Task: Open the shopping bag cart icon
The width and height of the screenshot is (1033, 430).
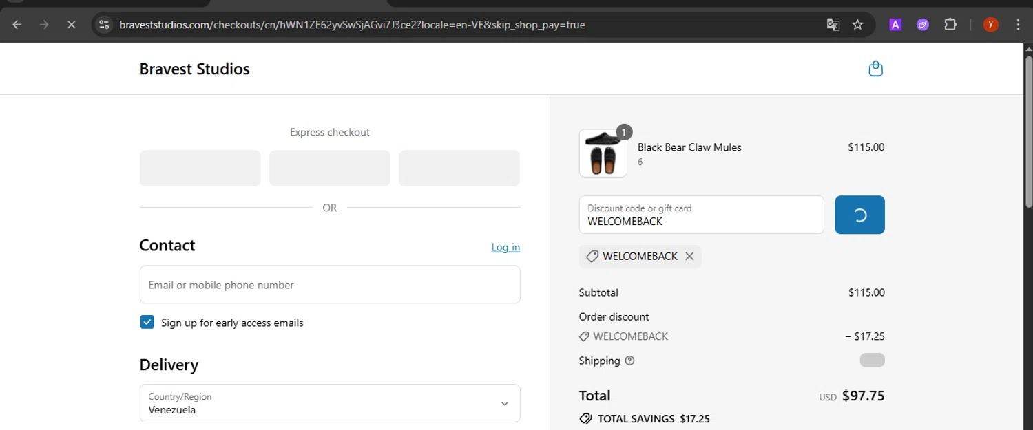Action: click(x=875, y=69)
